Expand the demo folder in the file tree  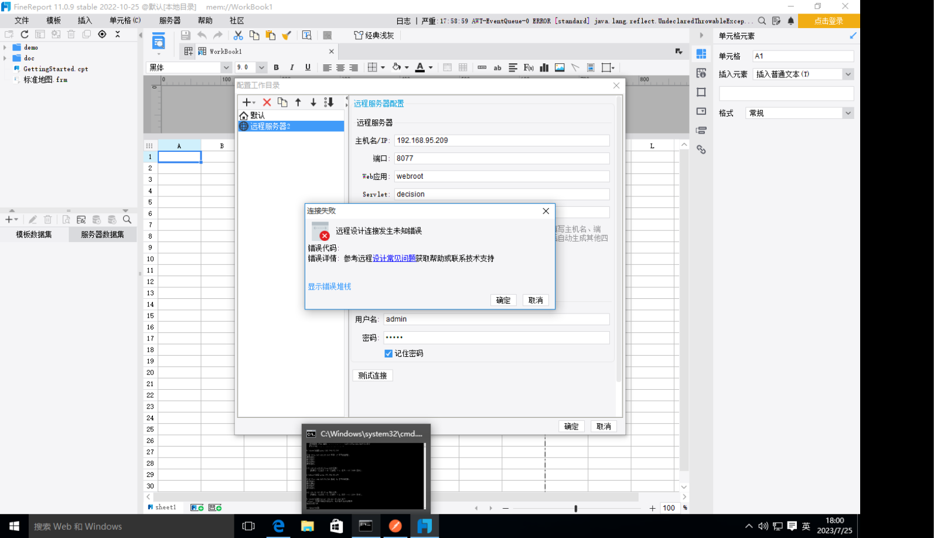click(x=5, y=47)
